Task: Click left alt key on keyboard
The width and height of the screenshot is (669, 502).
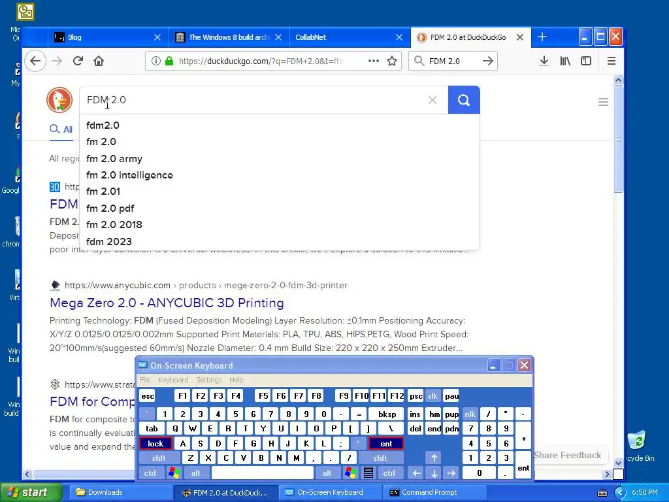Action: [x=195, y=473]
